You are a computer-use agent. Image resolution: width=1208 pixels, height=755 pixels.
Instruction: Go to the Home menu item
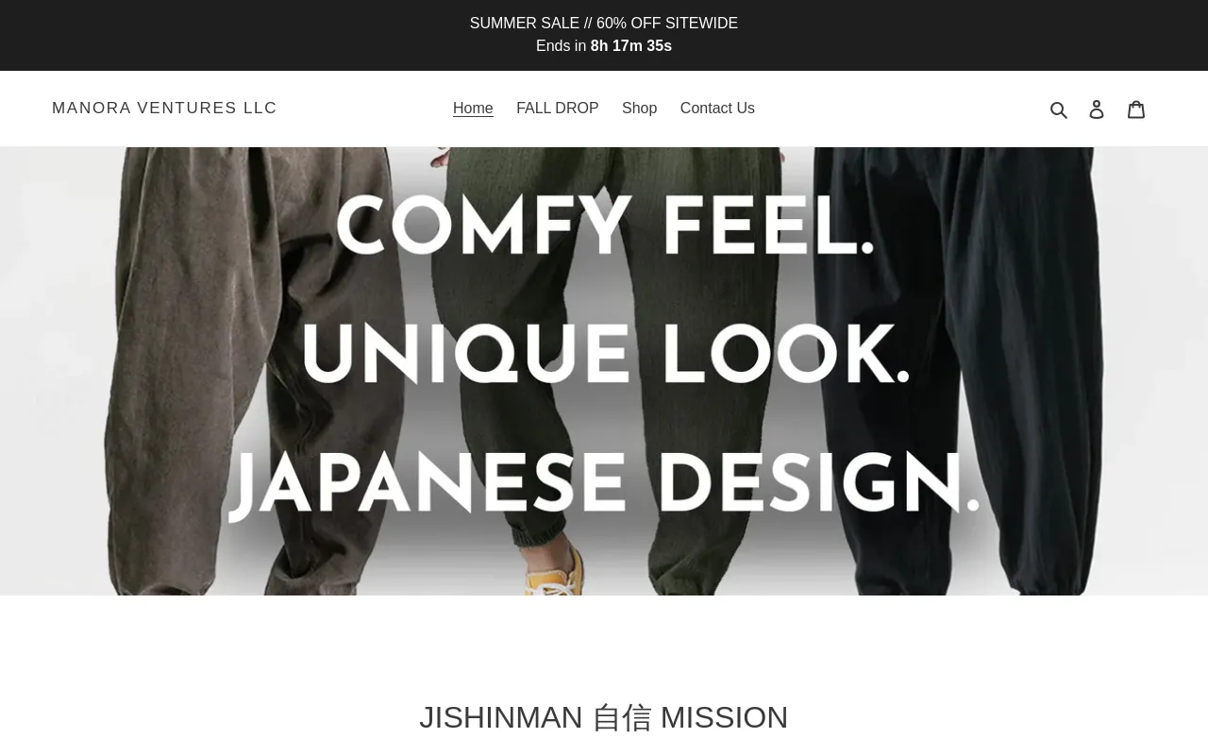473,109
